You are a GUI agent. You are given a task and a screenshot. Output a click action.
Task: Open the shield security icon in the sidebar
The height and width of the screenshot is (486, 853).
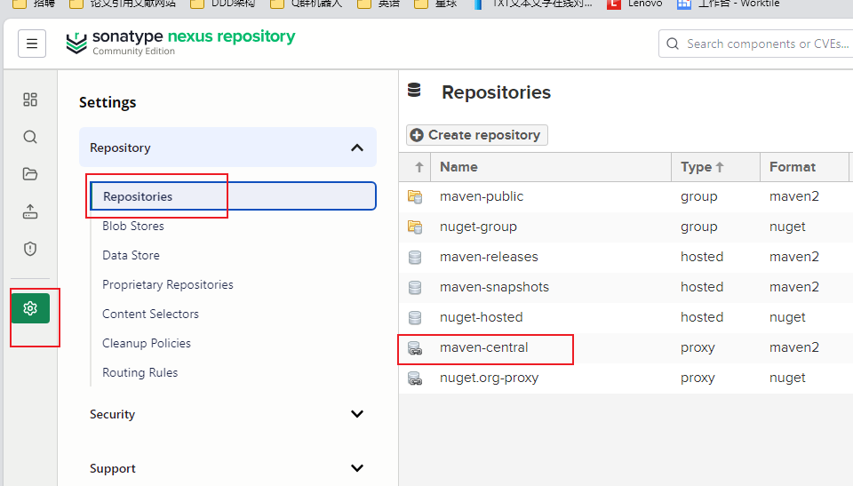coord(30,249)
